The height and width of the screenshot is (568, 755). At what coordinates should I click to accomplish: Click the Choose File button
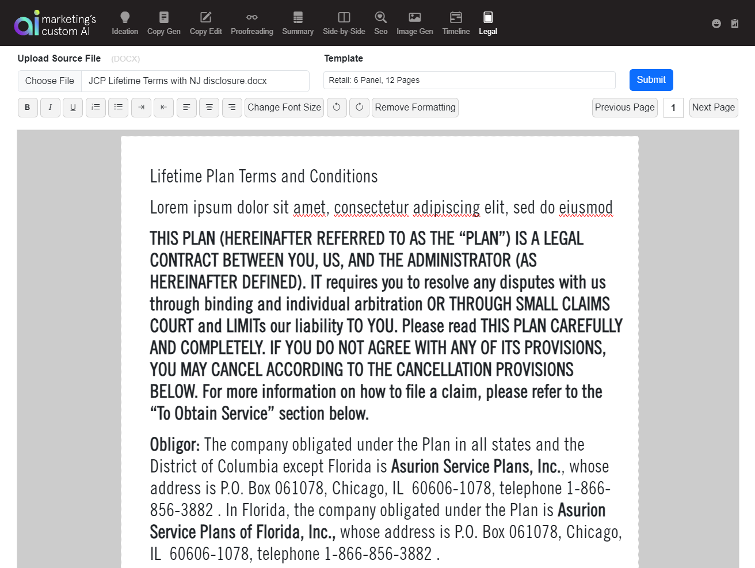(49, 81)
